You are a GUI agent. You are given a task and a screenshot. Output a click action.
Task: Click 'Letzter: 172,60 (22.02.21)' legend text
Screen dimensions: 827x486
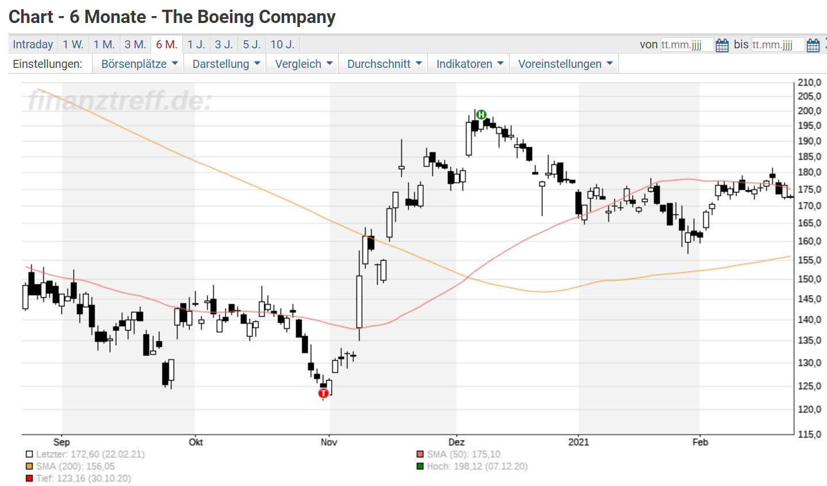tap(90, 454)
